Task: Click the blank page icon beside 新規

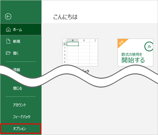Action: 8,41
